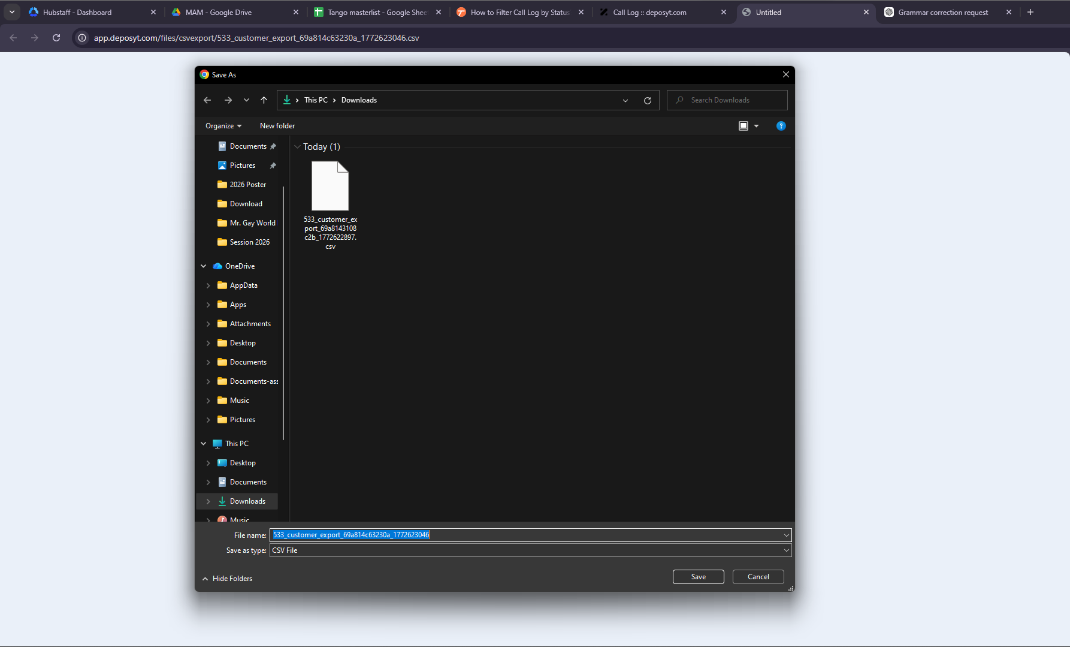Expand the AppData folder node
The image size is (1070, 647).
[x=208, y=285]
